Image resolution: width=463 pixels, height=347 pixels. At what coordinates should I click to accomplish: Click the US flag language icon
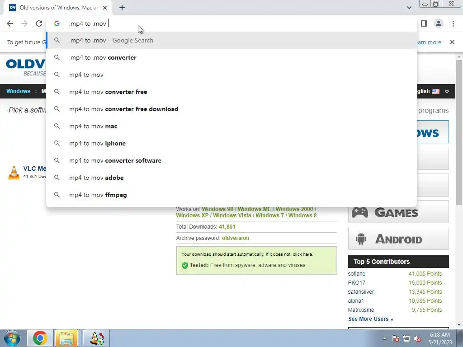click(x=436, y=91)
